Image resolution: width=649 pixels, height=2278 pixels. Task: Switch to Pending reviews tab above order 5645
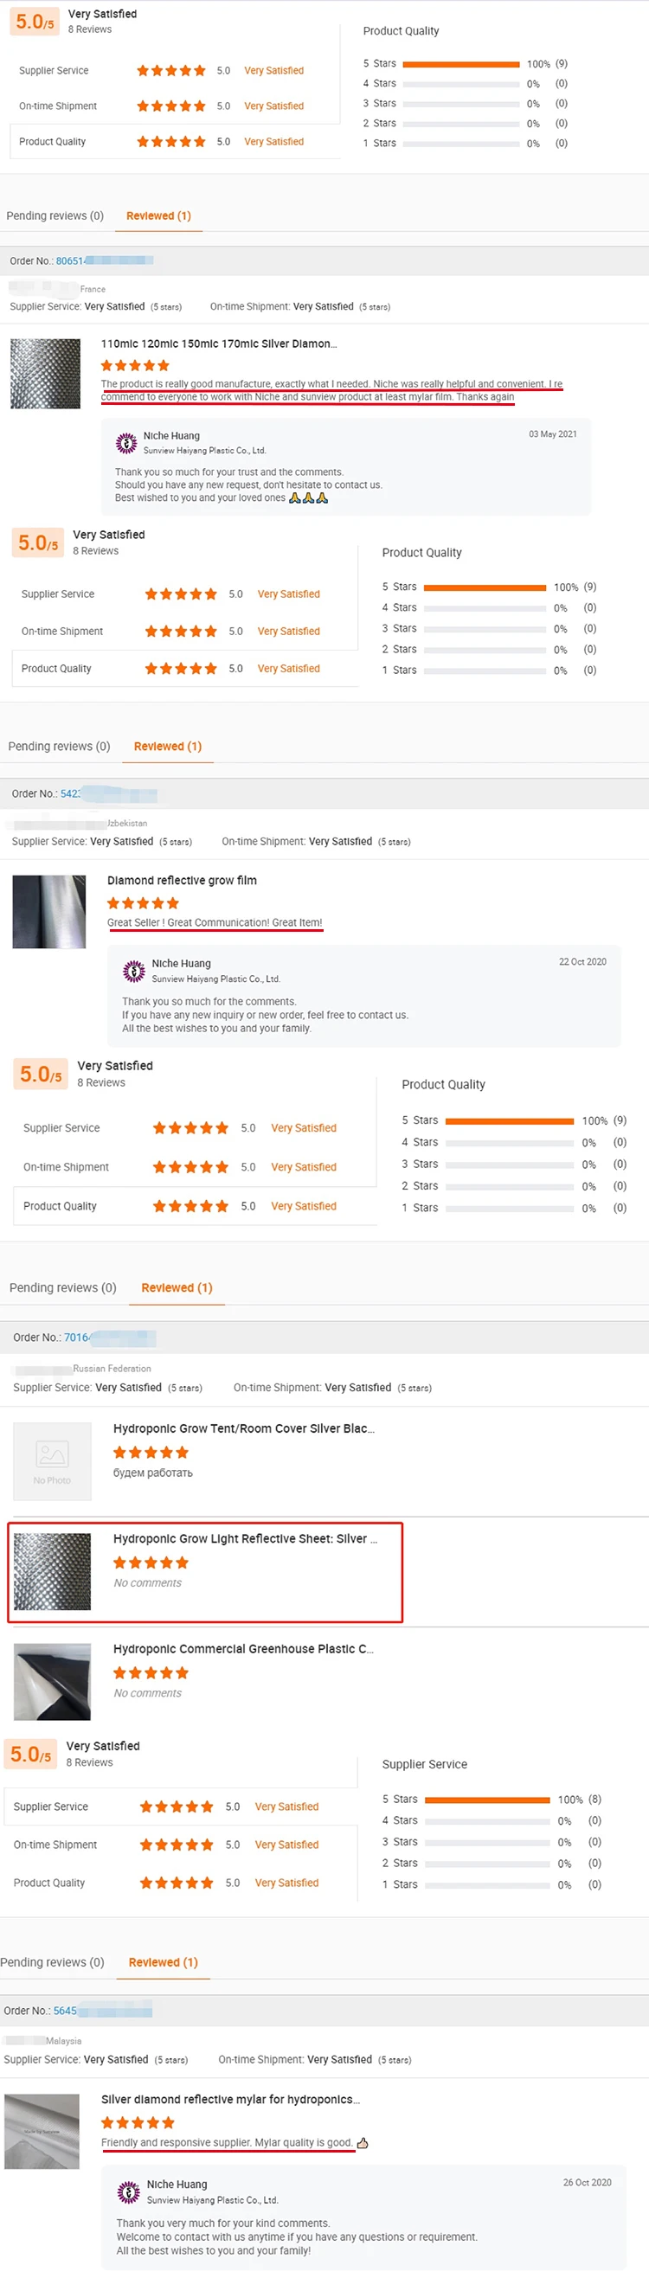(x=52, y=1962)
